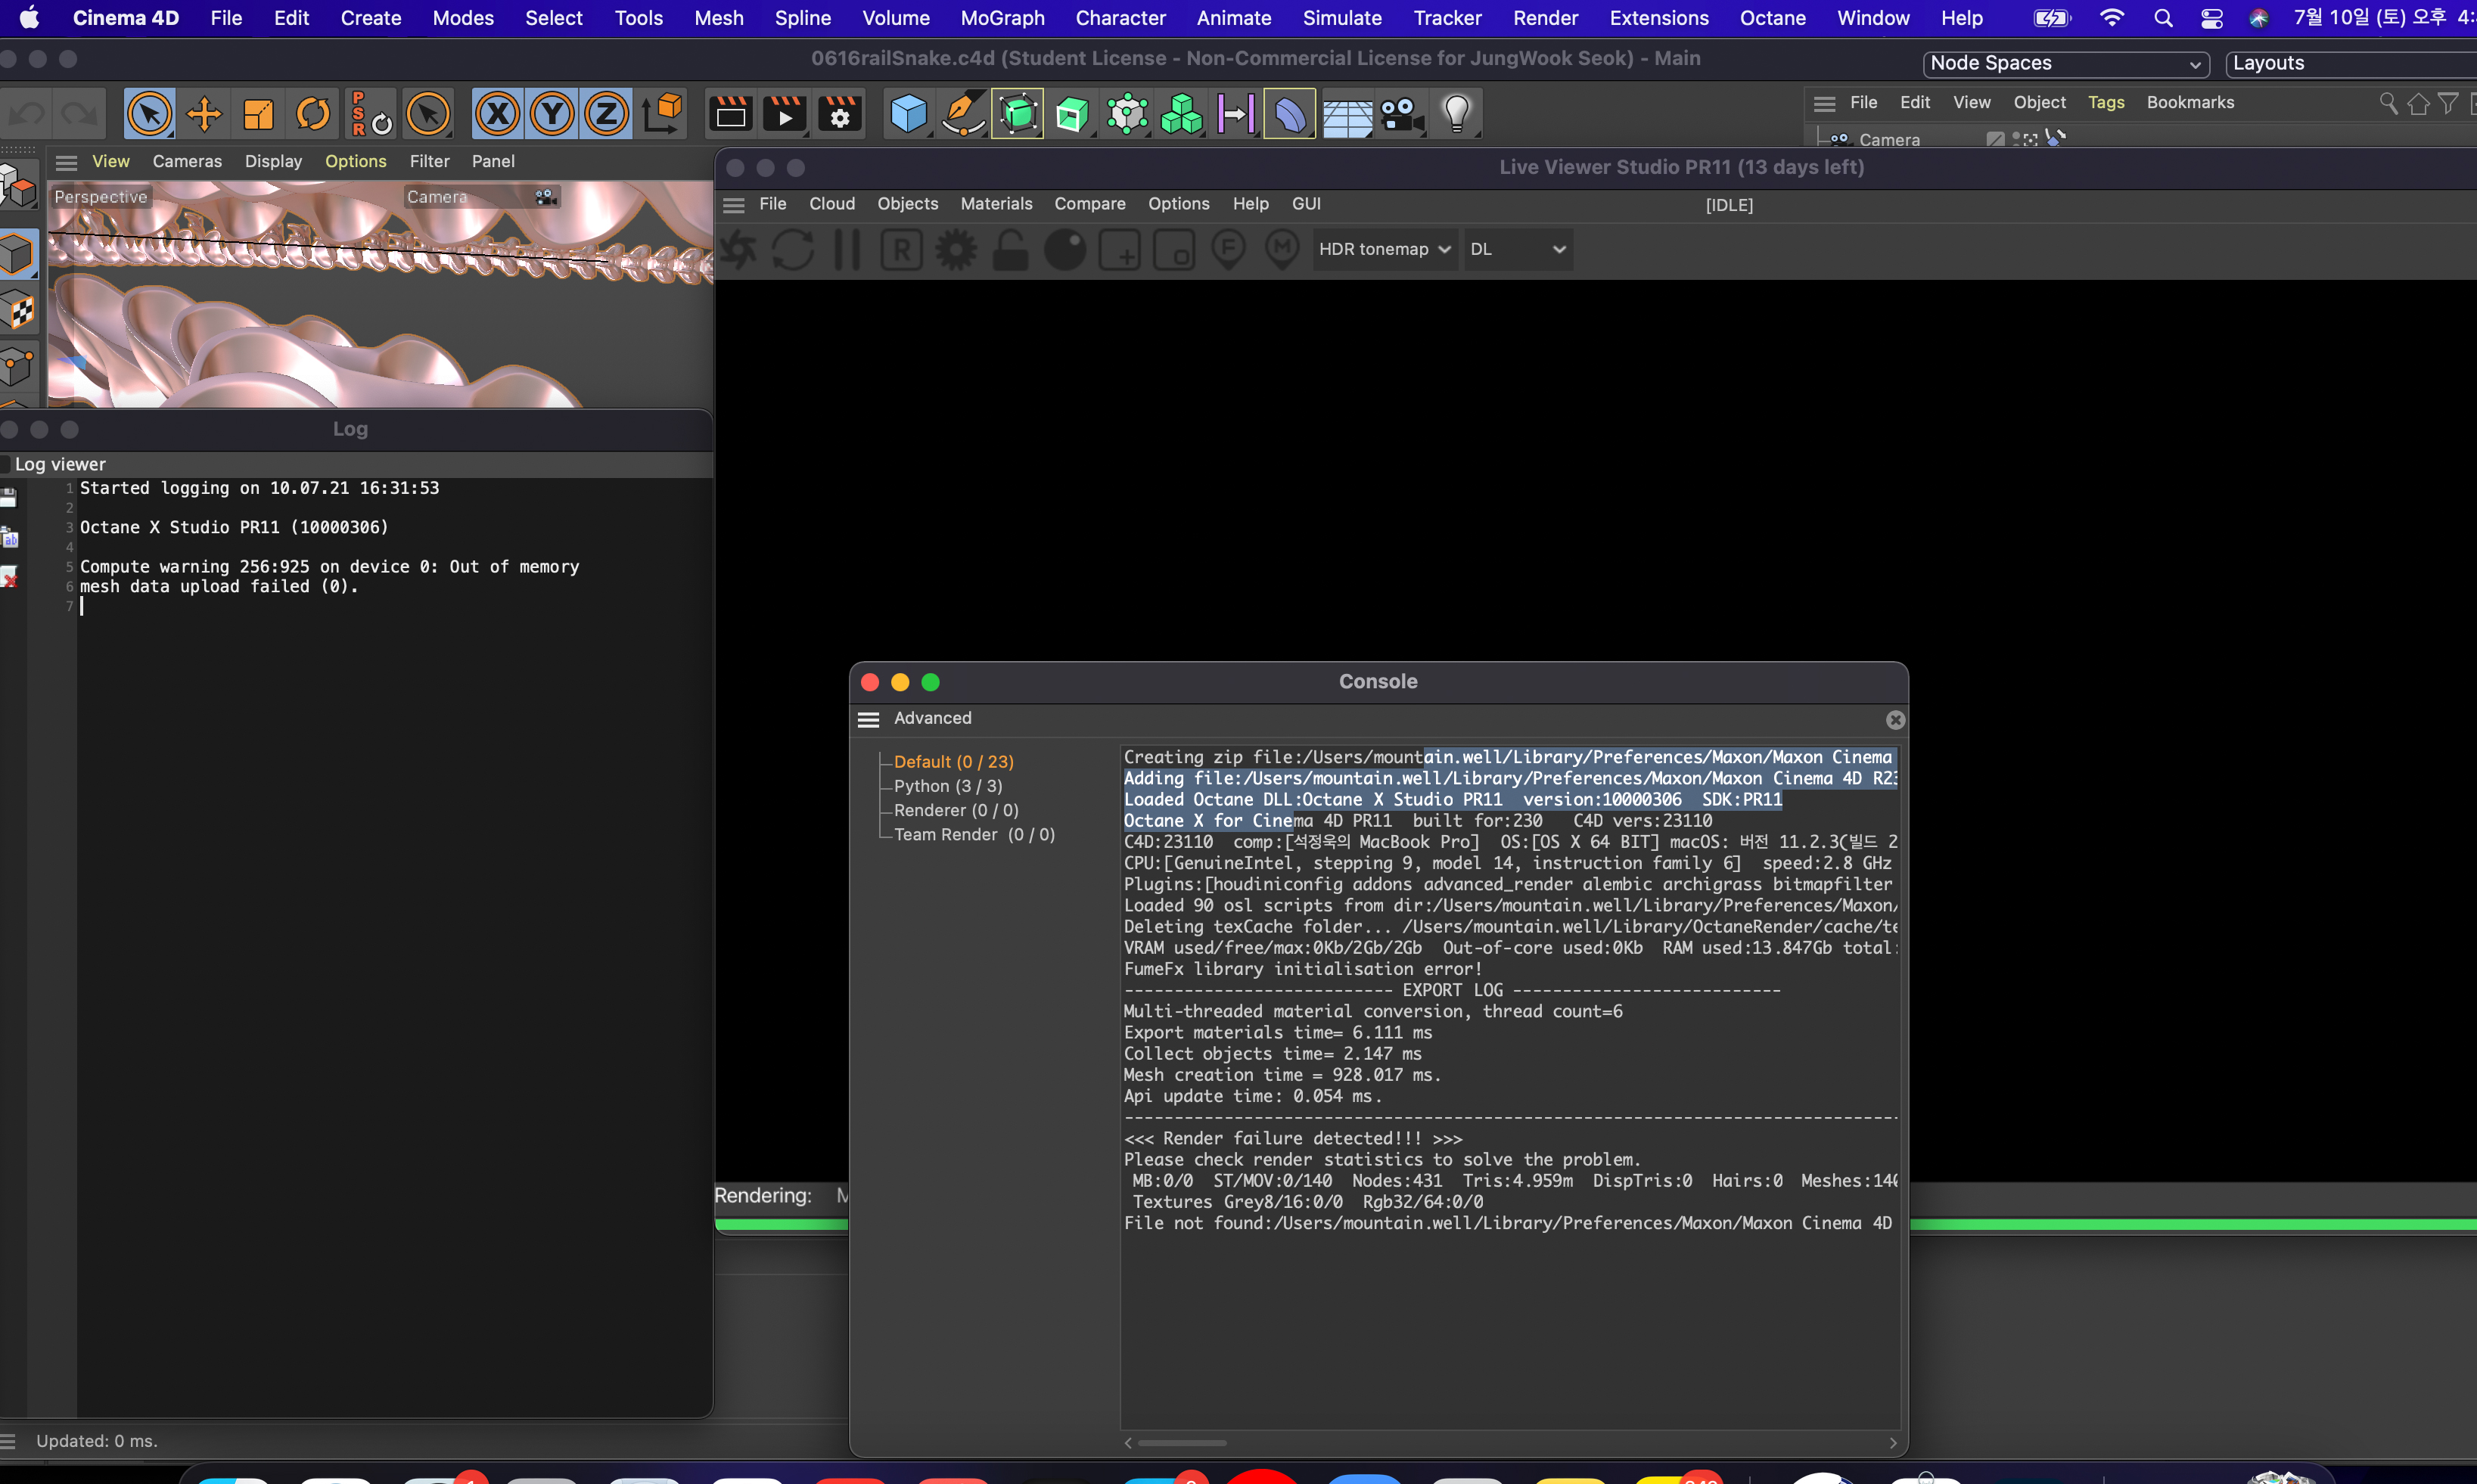Select Renderer (0 / 0) in Console tree

click(956, 810)
